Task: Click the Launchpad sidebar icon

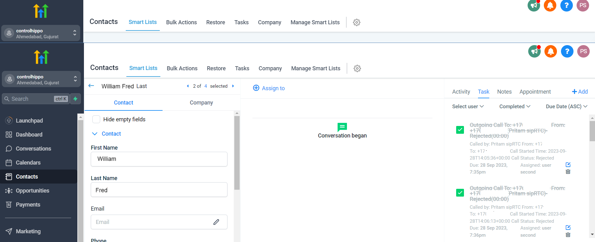Action: 9,120
